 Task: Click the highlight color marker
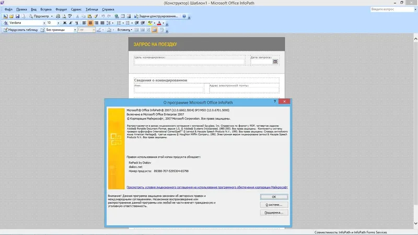coord(150,23)
